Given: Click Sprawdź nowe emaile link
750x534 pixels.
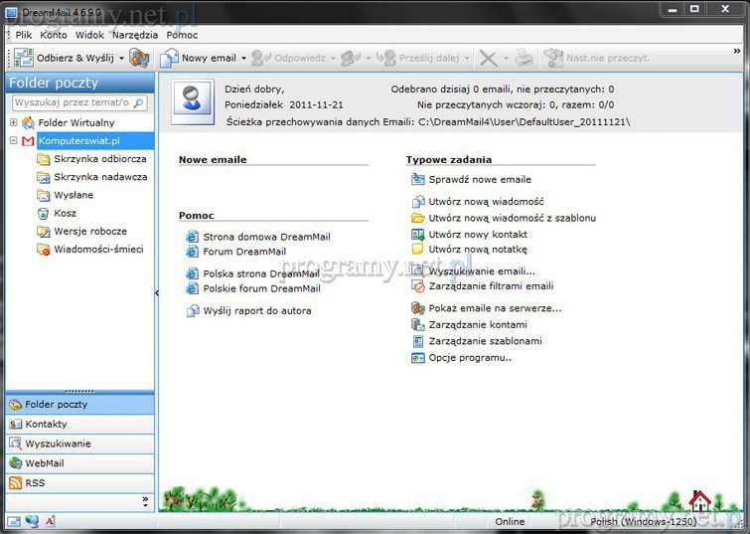Looking at the screenshot, I should tap(480, 180).
